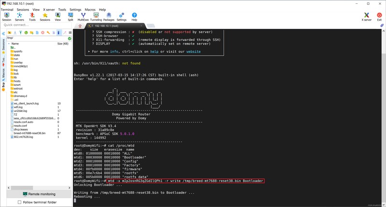This screenshot has height=207, width=386.
Task: Switch to the Scp vertical side tab
Action: tap(3, 87)
